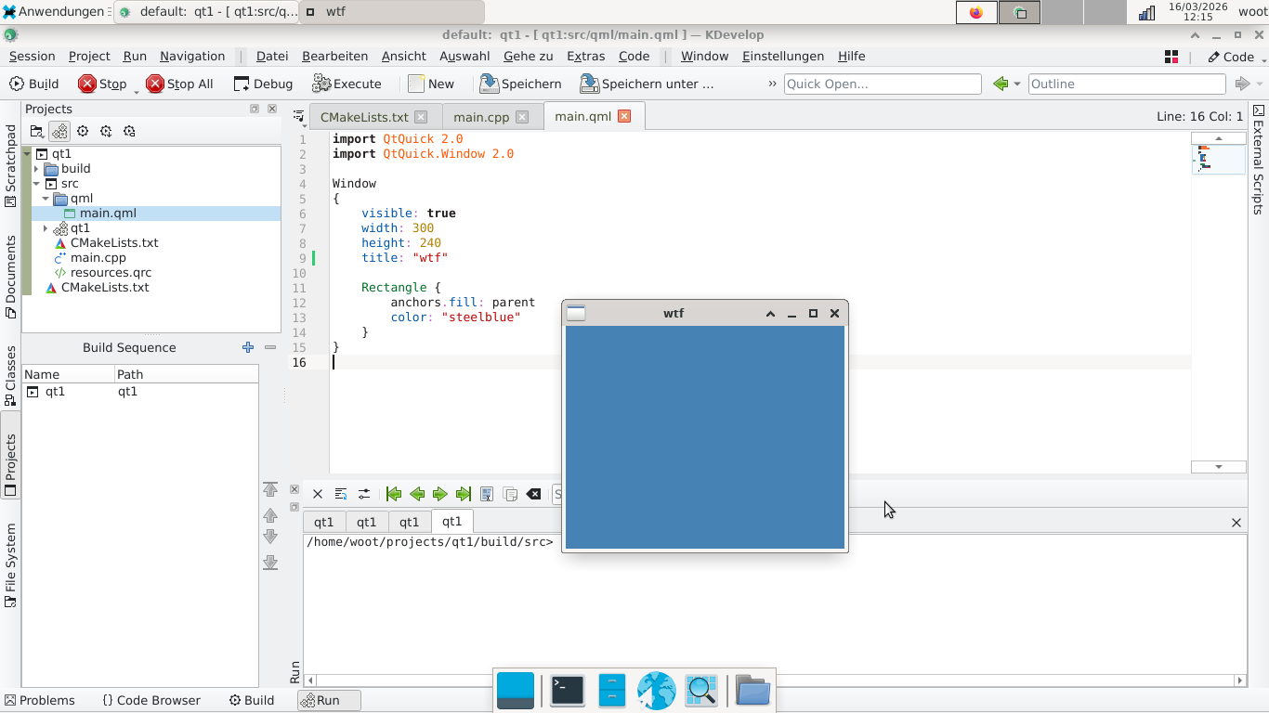Click the Build toolbar button
The height and width of the screenshot is (713, 1269).
[x=33, y=84]
